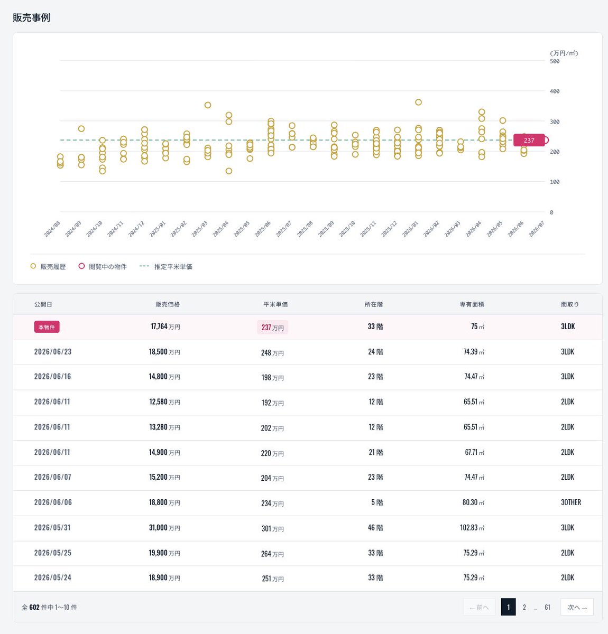Select the row dated 2026/05/31
Viewport: 608px width, 634px height.
click(308, 528)
